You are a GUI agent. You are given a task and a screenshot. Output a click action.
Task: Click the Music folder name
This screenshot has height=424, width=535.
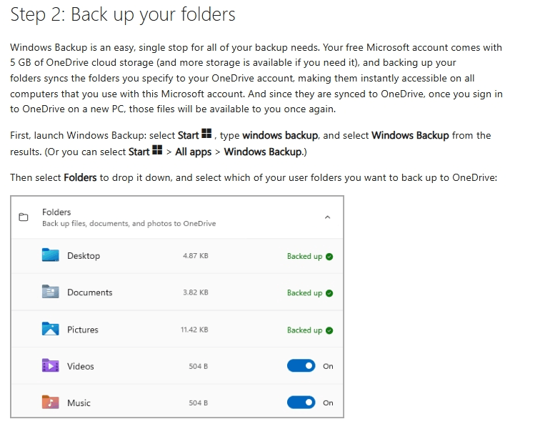(x=79, y=403)
